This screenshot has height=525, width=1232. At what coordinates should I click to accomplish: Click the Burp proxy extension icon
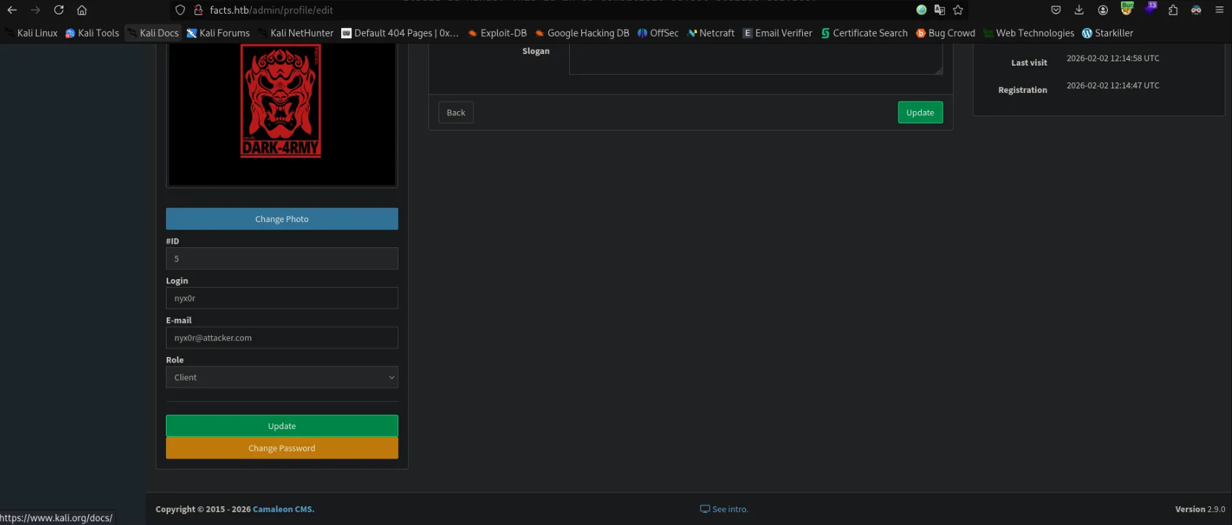coord(1127,9)
